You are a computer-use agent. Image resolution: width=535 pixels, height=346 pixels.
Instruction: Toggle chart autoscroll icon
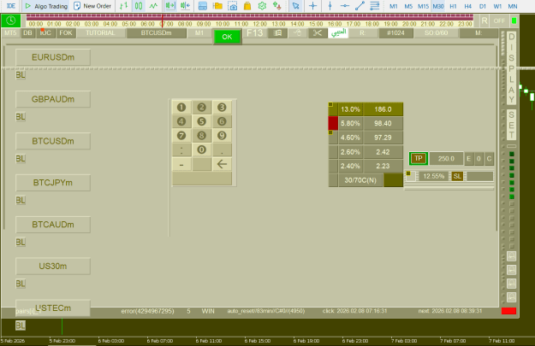185,6
